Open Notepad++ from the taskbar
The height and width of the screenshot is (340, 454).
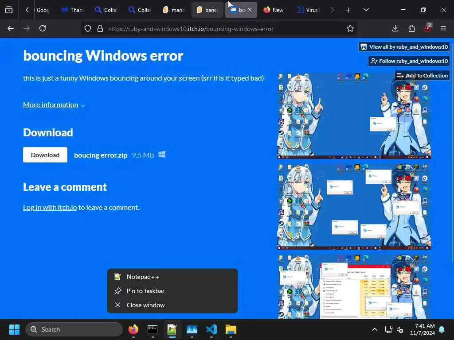(172, 329)
